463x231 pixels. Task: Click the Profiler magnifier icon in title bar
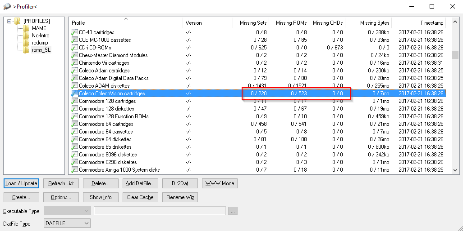7,6
